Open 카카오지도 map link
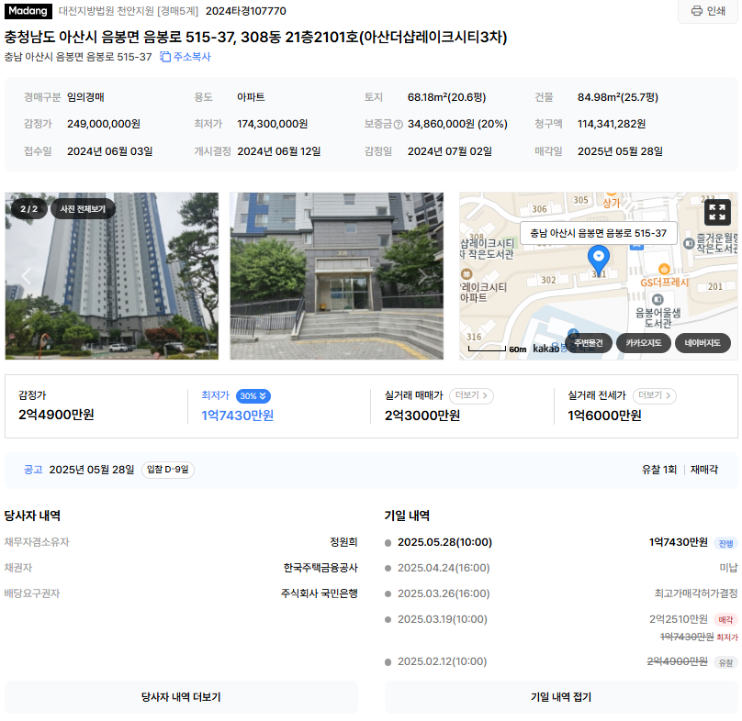742x721 pixels. [644, 343]
